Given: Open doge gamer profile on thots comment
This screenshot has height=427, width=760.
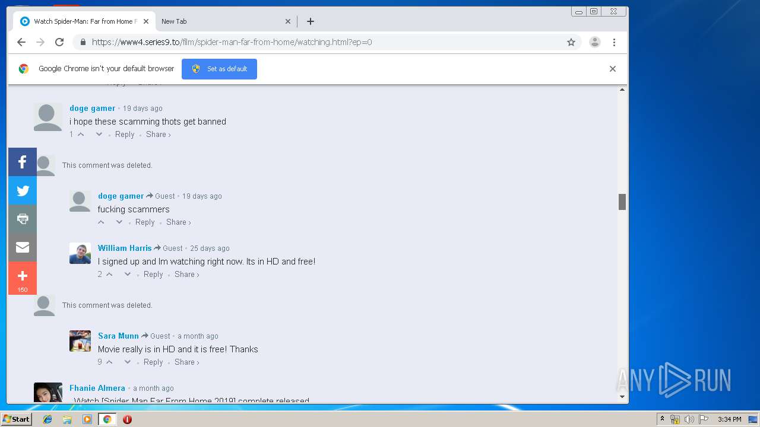Looking at the screenshot, I should pos(93,109).
